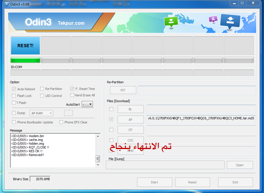Click the 'Removed!!' log line
This screenshot has height=193, width=264.
point(28,155)
